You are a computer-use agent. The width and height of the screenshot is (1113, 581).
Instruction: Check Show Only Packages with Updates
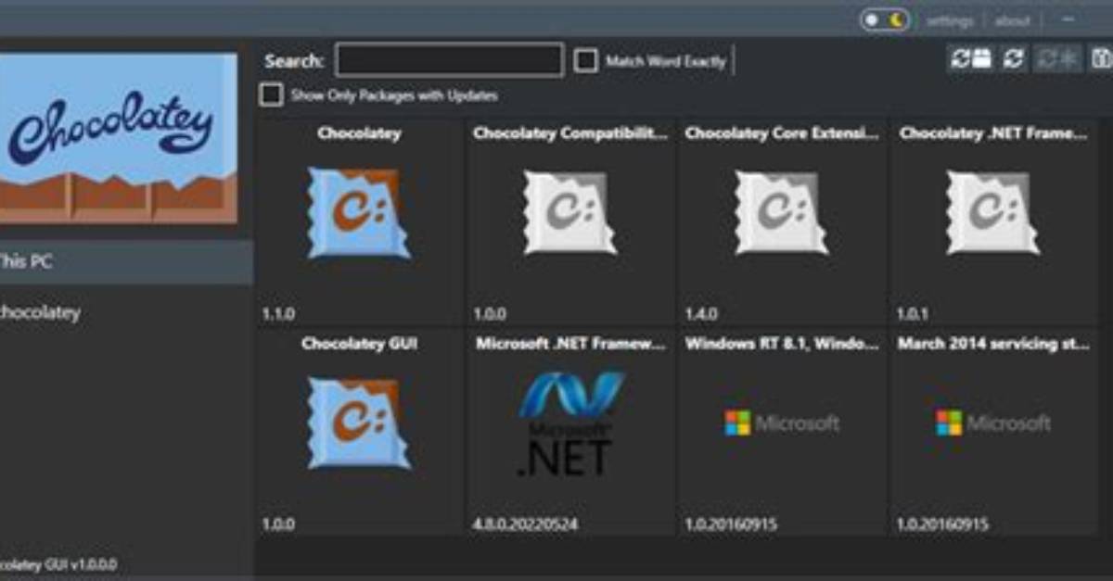pyautogui.click(x=271, y=95)
